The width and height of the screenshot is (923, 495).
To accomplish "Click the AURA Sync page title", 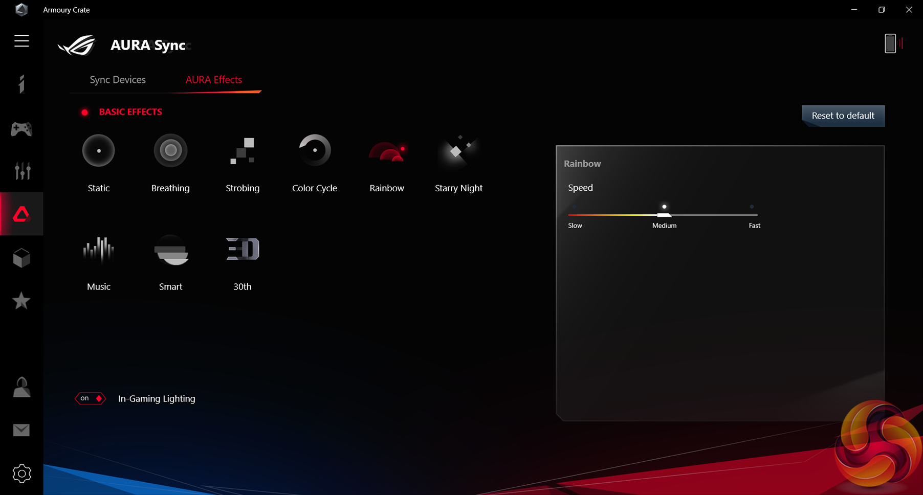I will pos(148,45).
